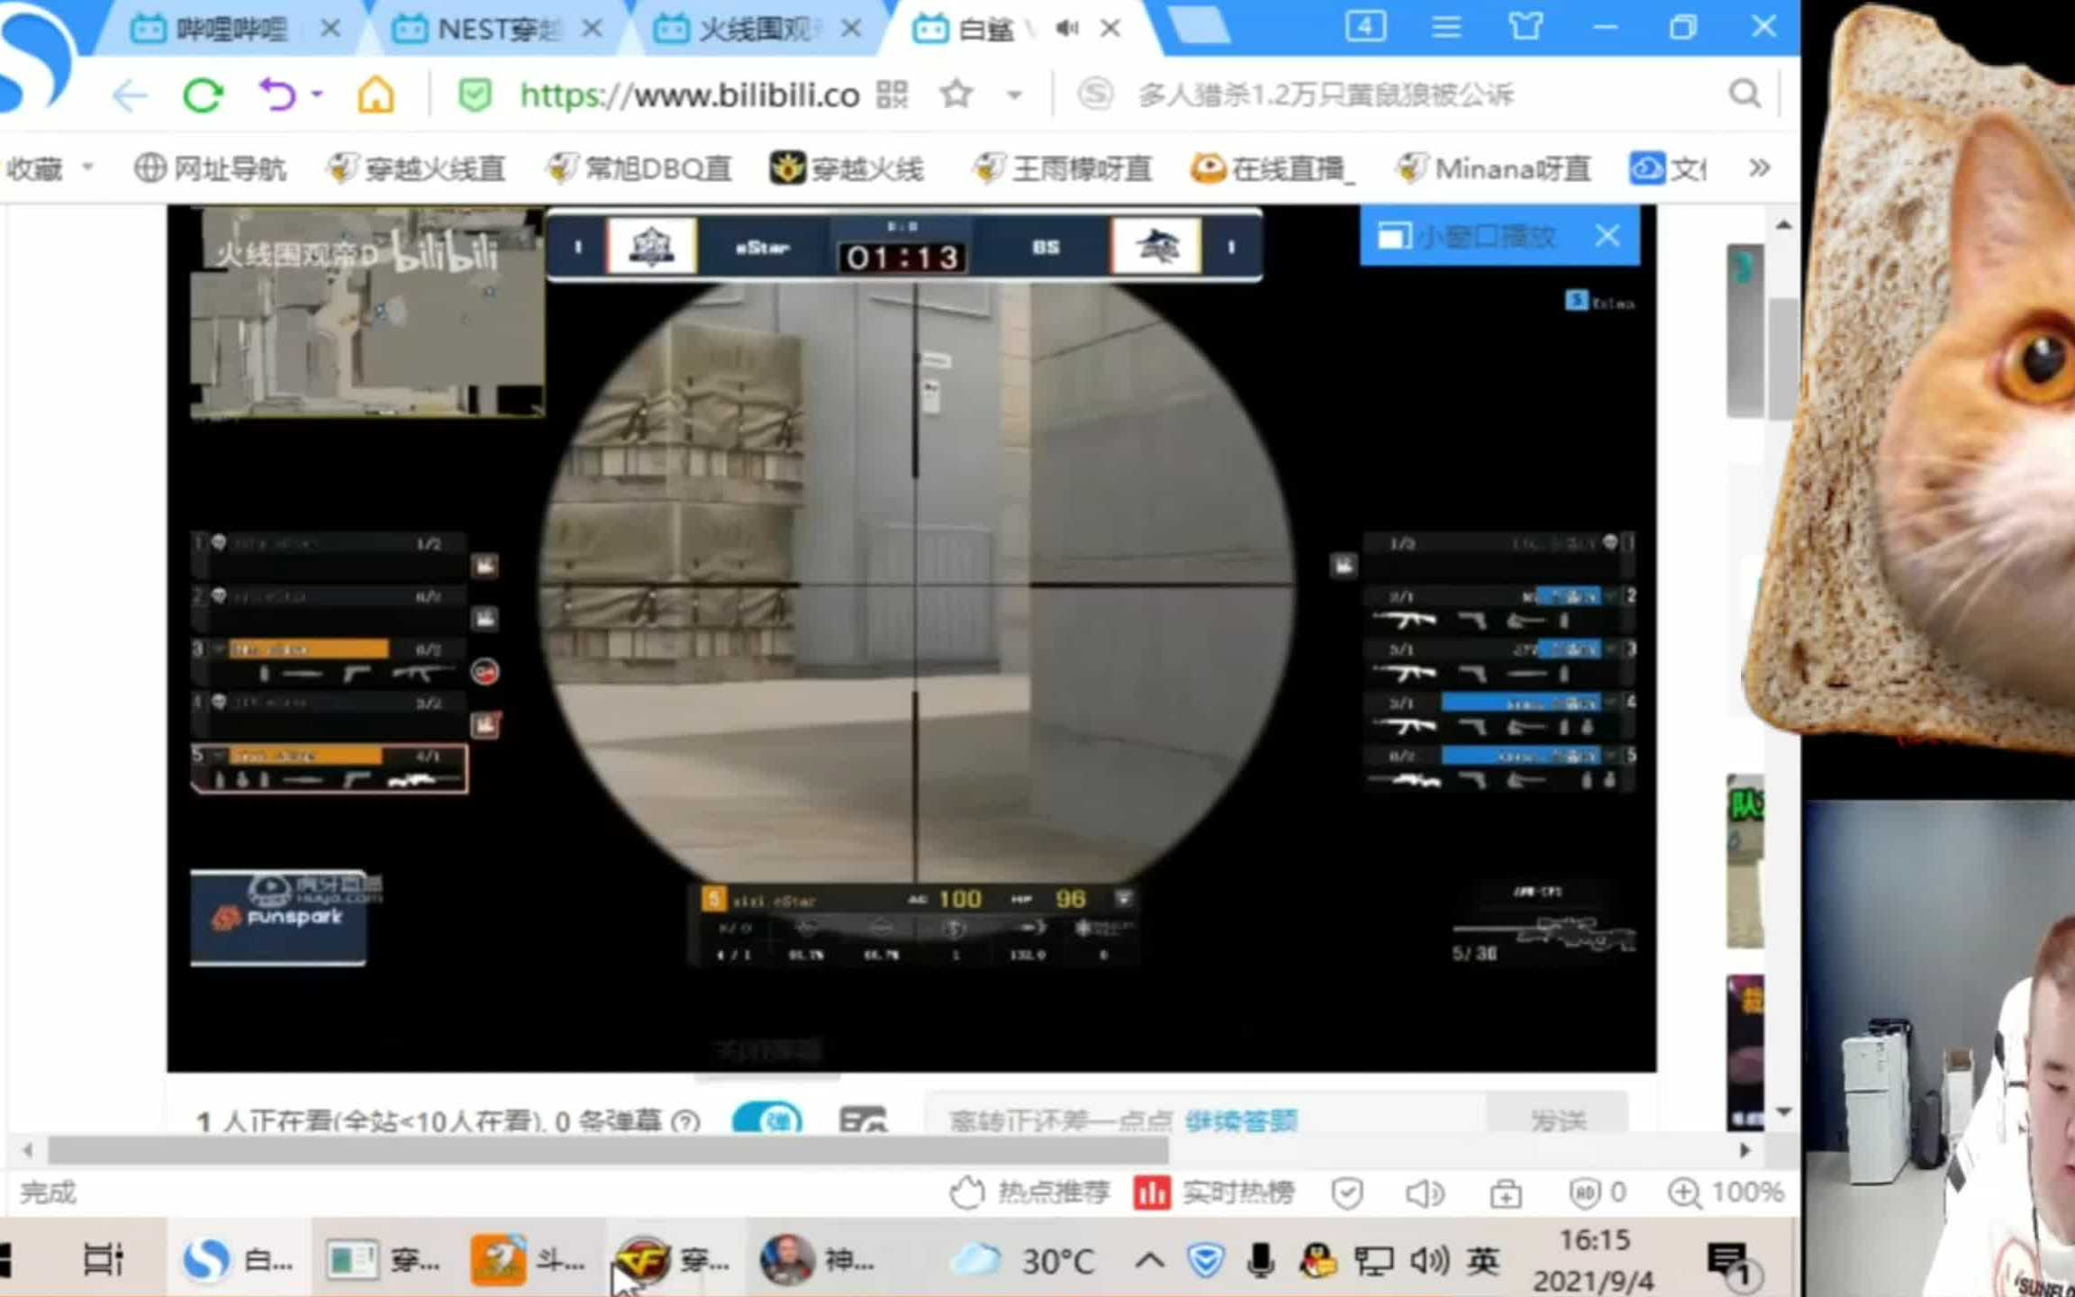The height and width of the screenshot is (1297, 2075).
Task: Open Windows Task View on the taskbar
Action: coord(103,1258)
